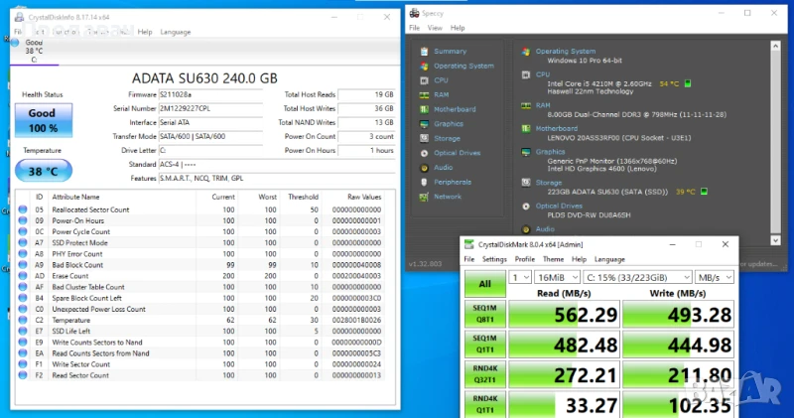Screen dimensions: 794x418
Task: Select Network in Speccy sidebar
Action: 447,197
